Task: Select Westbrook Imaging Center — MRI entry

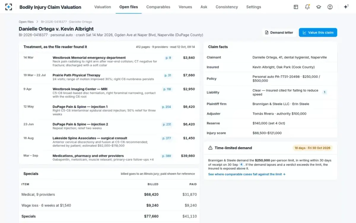Action: (109, 93)
